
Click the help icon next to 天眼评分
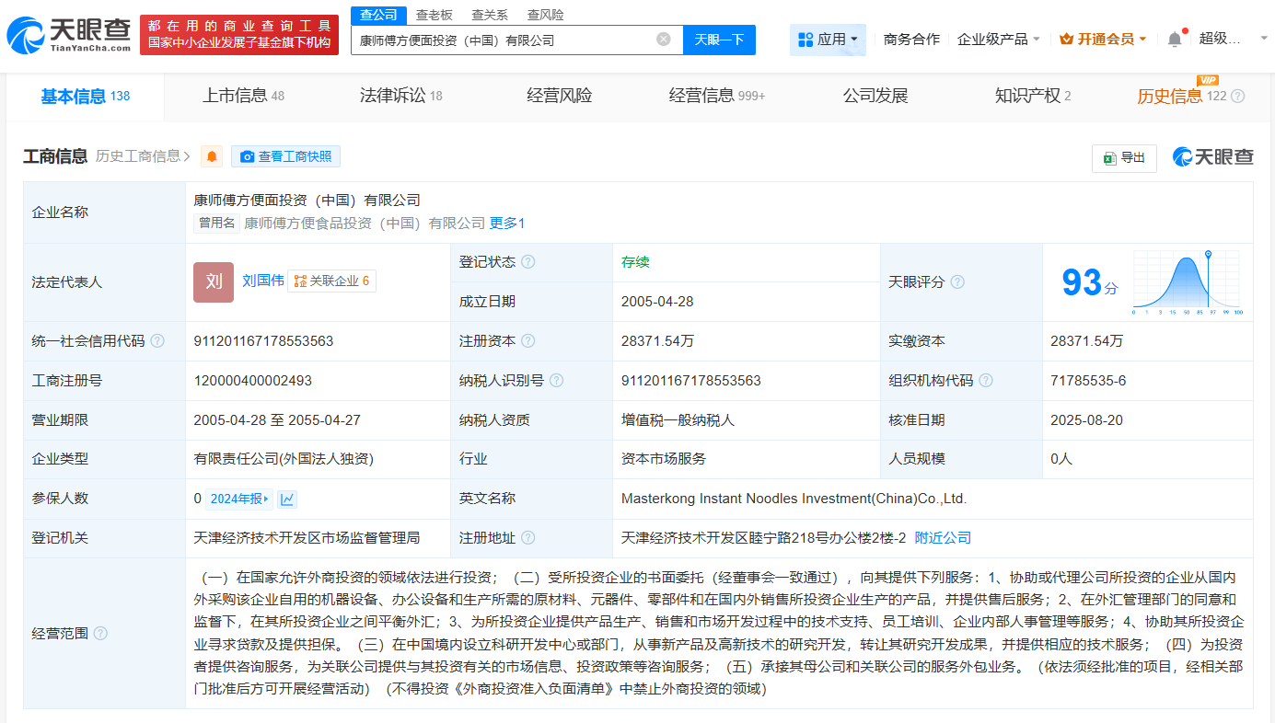point(958,282)
